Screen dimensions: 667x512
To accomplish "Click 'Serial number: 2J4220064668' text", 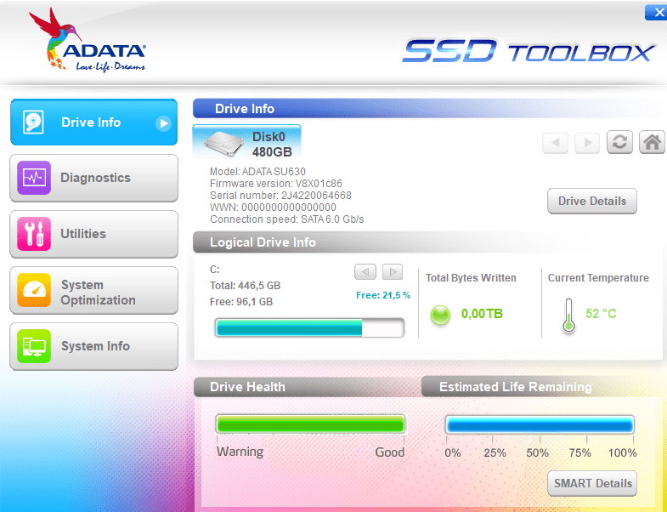I will (x=280, y=196).
